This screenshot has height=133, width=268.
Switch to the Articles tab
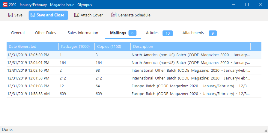[x=152, y=33]
